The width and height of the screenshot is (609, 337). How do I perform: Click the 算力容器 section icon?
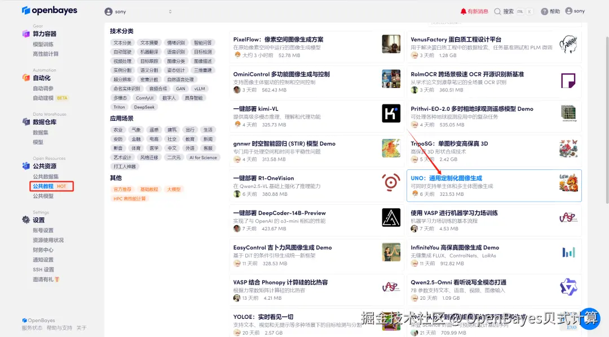click(x=26, y=34)
